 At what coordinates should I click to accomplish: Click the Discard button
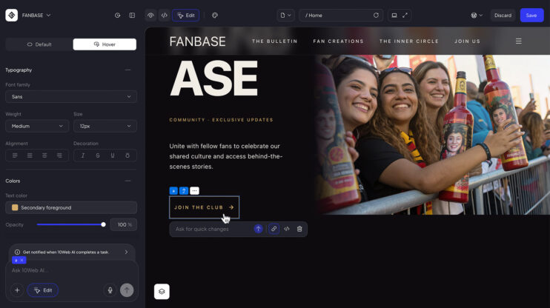pyautogui.click(x=503, y=15)
